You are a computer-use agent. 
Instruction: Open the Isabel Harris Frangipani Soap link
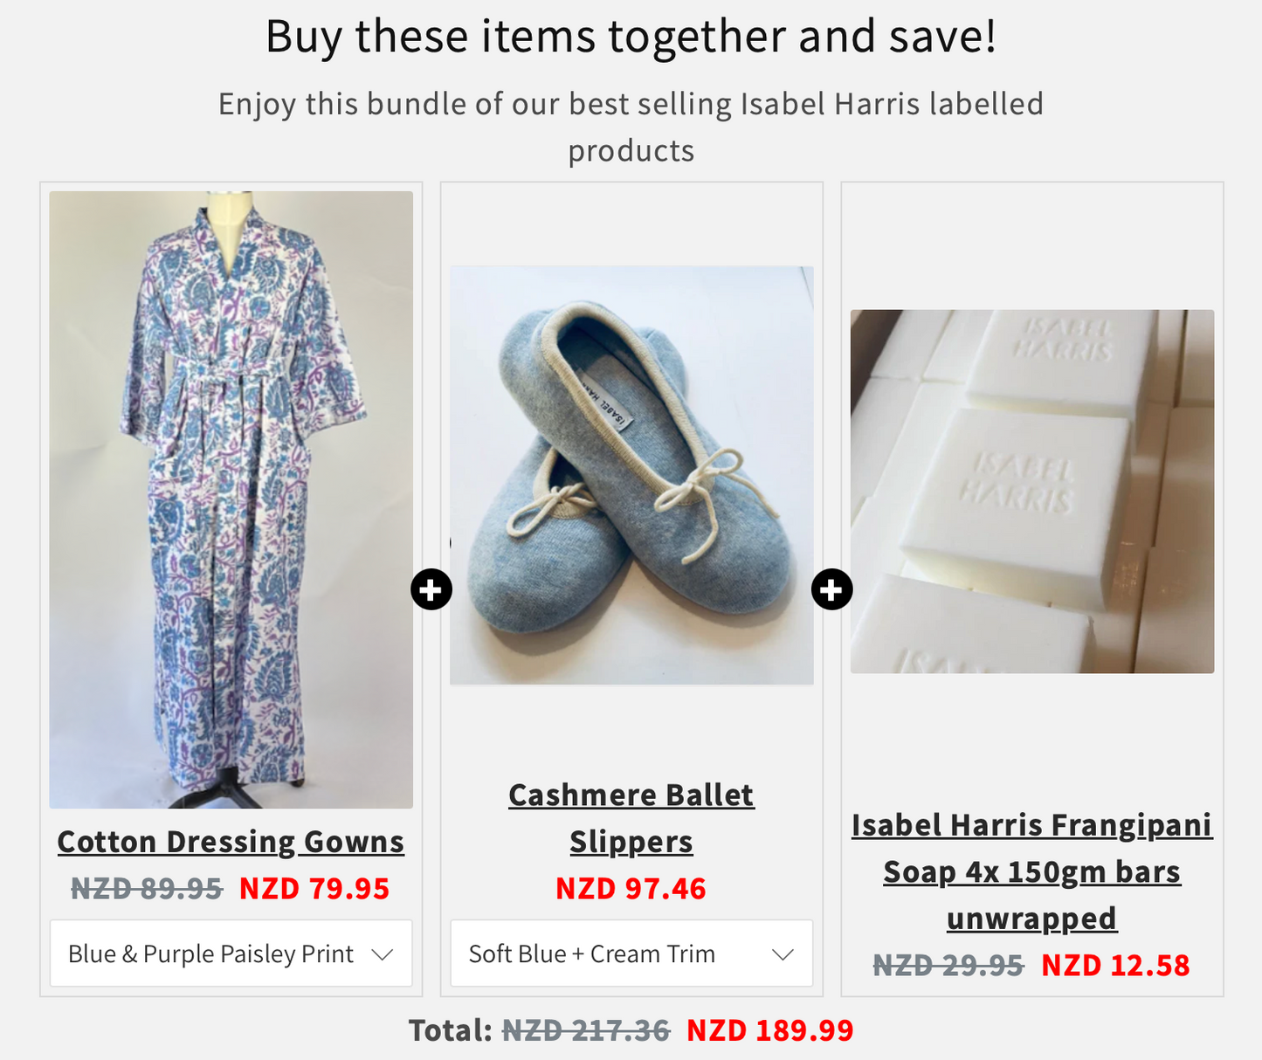pyautogui.click(x=1031, y=871)
